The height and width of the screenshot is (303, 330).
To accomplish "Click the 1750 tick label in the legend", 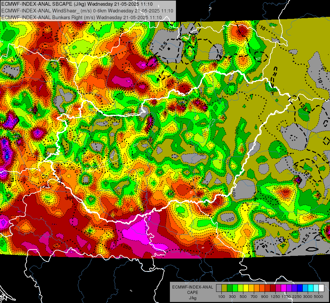I will (x=286, y=297).
